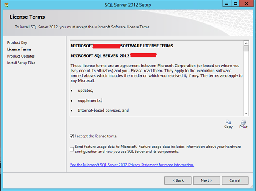
Task: Select License Terms in the left step list
Action: (x=19, y=49)
